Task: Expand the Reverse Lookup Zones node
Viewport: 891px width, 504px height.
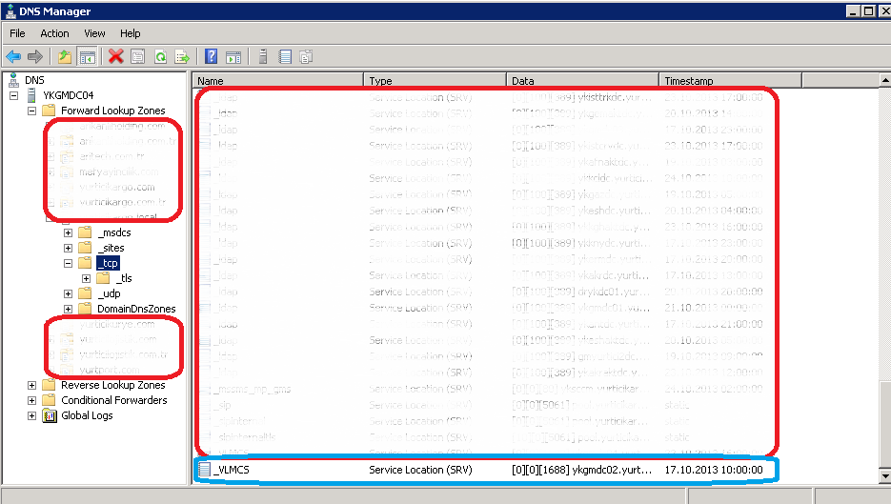Action: (32, 386)
